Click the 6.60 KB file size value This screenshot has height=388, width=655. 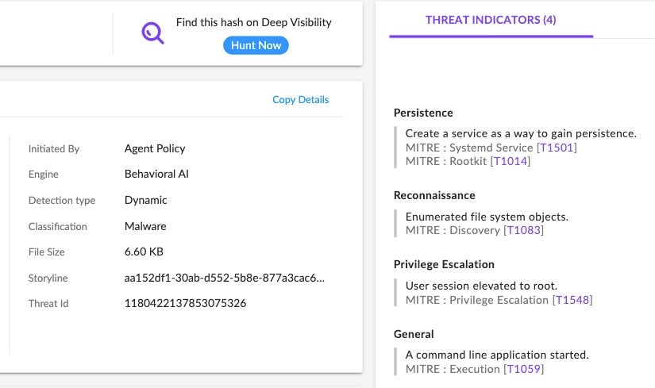(144, 252)
